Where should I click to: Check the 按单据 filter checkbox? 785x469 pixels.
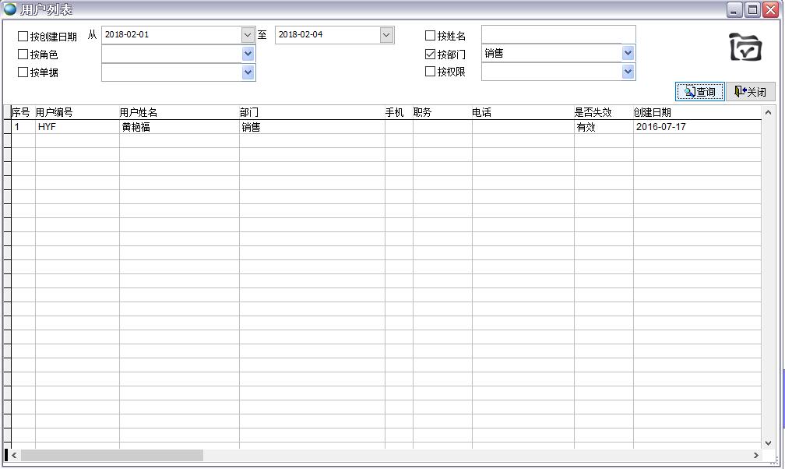coord(23,72)
